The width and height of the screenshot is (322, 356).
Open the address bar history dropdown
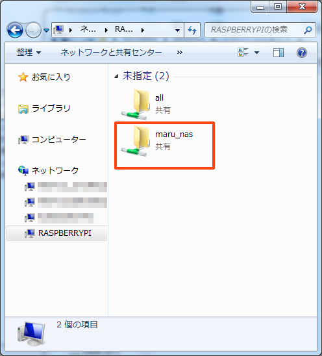(x=177, y=30)
